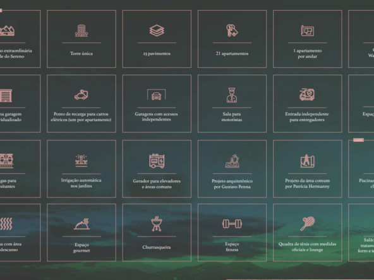Image resolution: width=374 pixels, height=280 pixels.
Task: Click the barbecue grill icon
Action: [157, 224]
